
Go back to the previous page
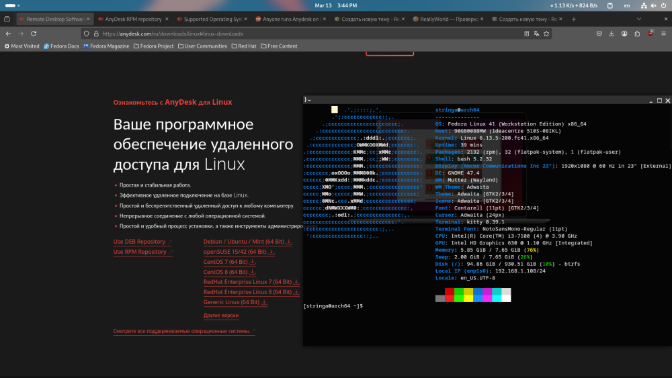9,34
